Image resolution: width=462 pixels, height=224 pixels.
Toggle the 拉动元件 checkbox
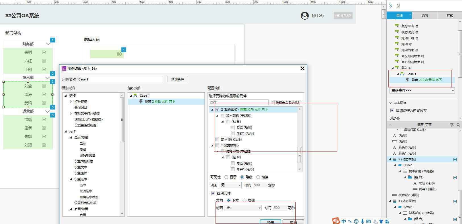213,193
